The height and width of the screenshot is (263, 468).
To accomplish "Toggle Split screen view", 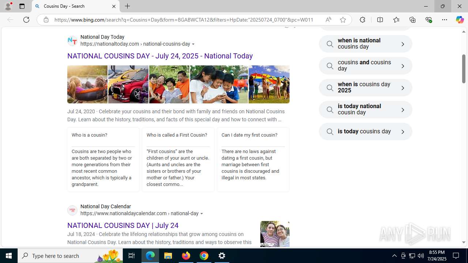I will 380,20.
